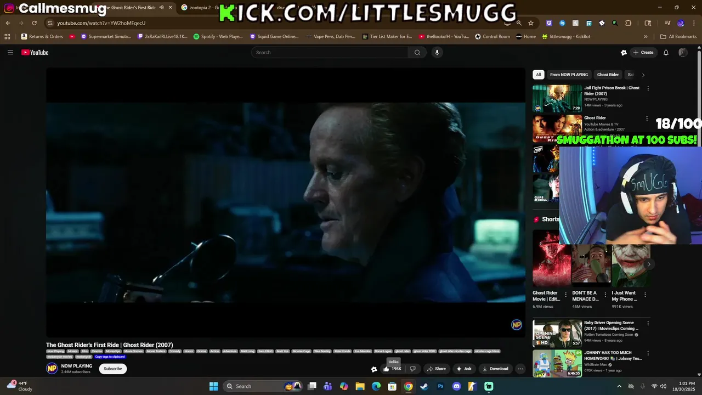Open File Explorer from taskbar
702x395 pixels.
(x=360, y=386)
